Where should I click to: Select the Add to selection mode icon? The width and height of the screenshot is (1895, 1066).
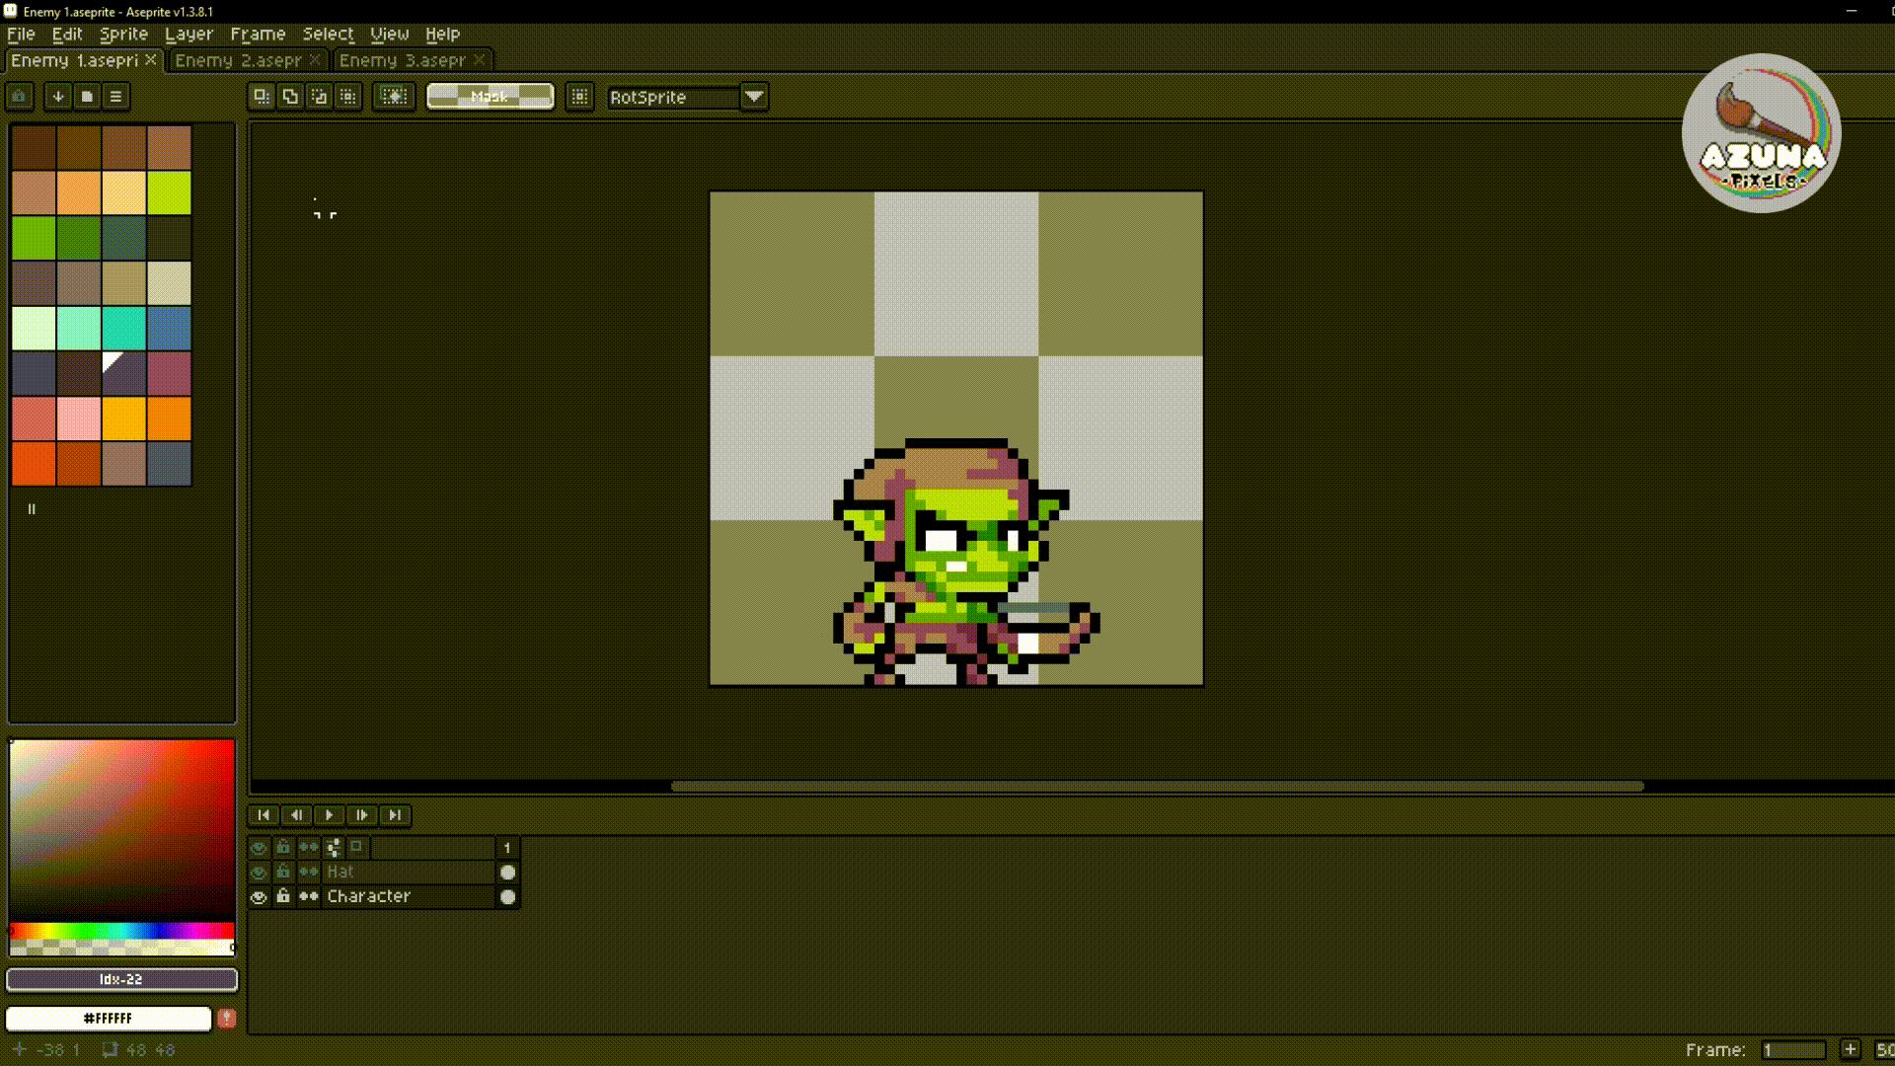(290, 97)
